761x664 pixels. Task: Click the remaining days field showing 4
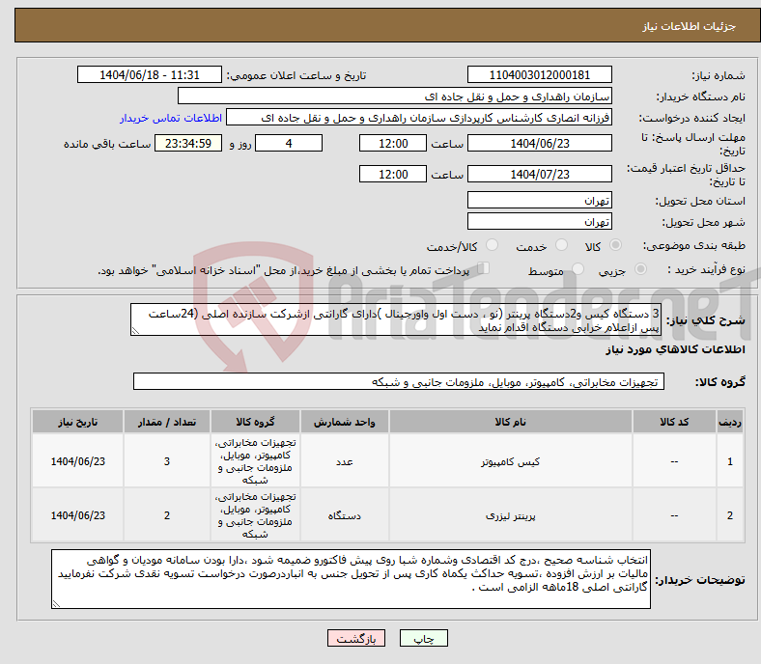pyautogui.click(x=289, y=143)
